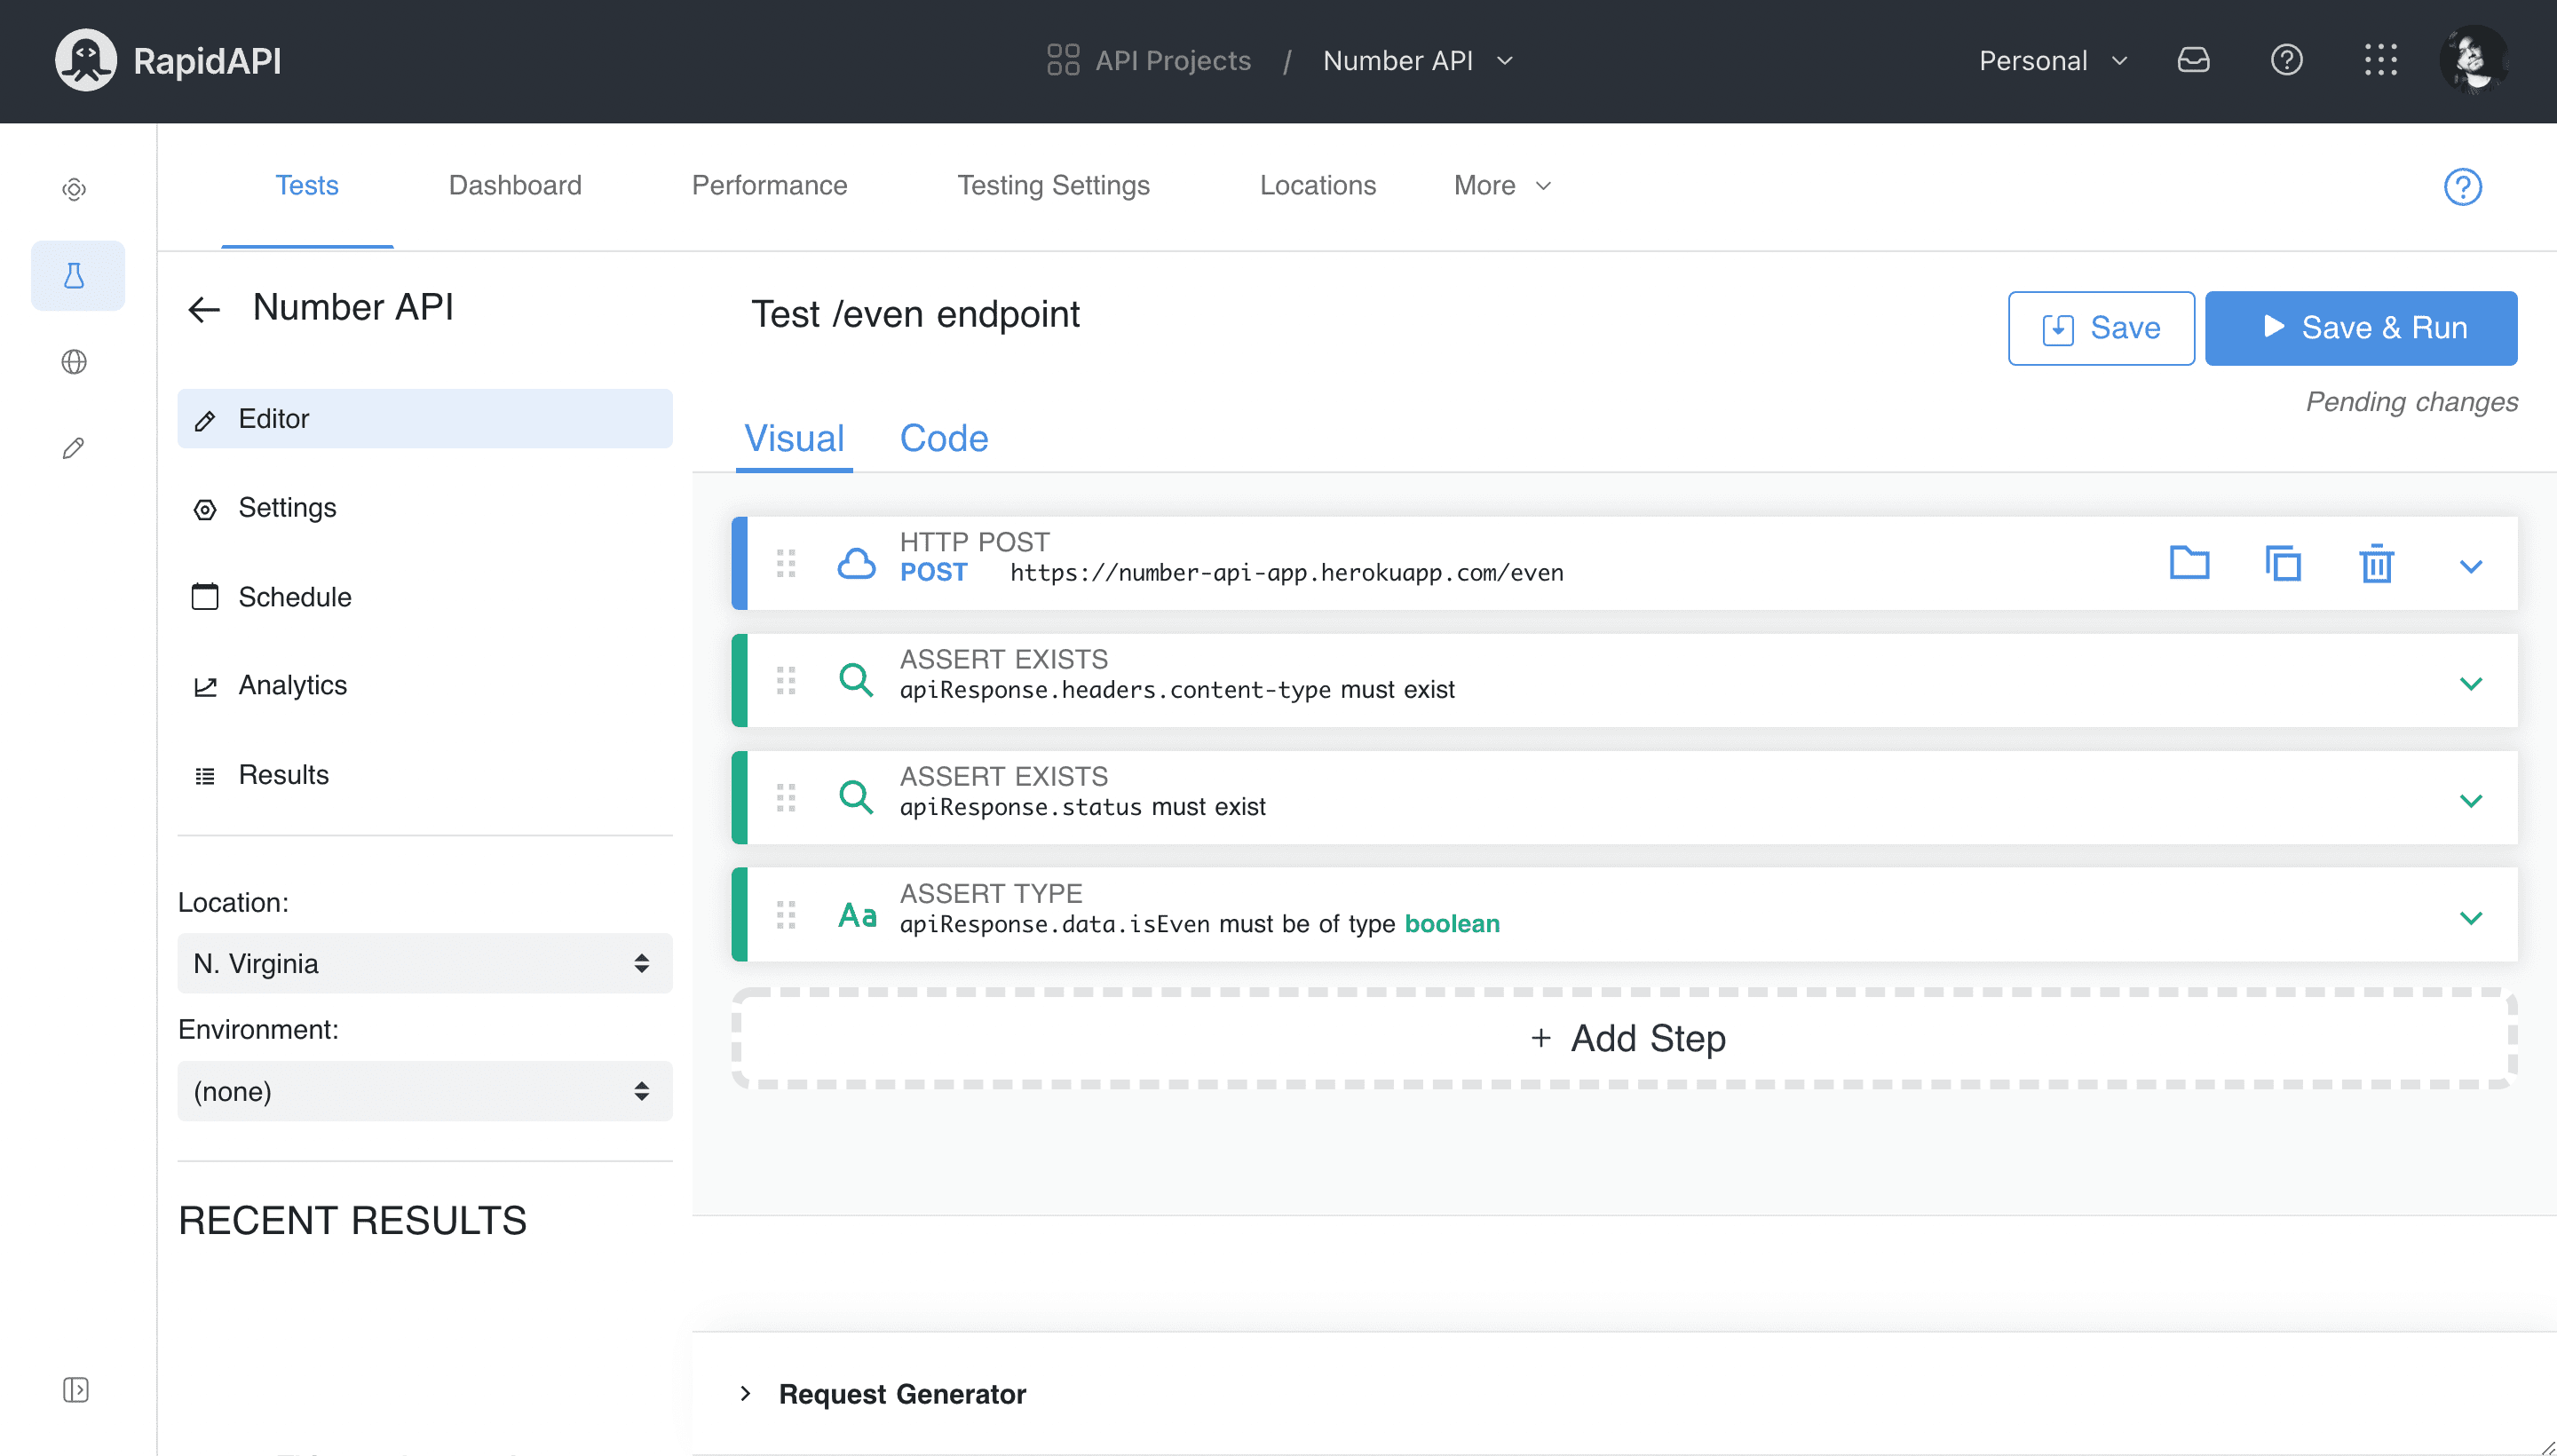Open the API Projects breadcrumb link
The width and height of the screenshot is (2557, 1456).
1172,60
